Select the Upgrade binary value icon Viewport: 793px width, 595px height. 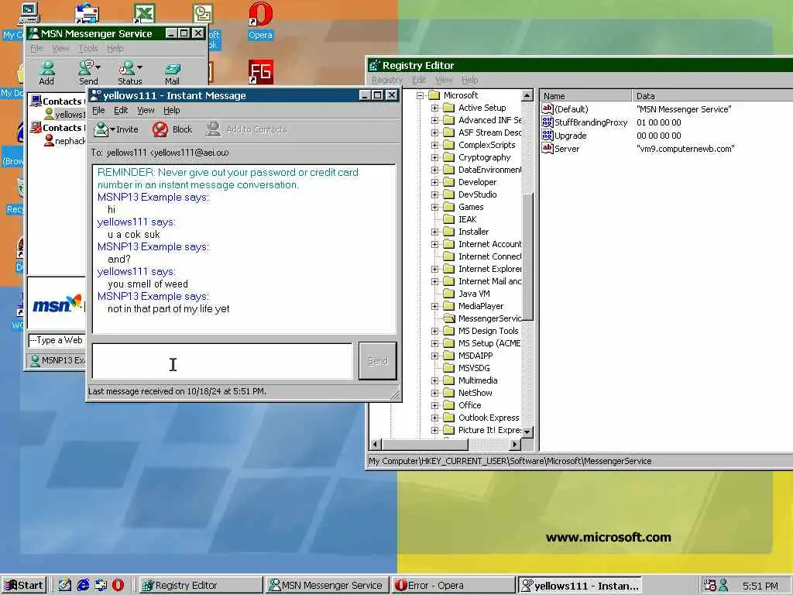(548, 135)
